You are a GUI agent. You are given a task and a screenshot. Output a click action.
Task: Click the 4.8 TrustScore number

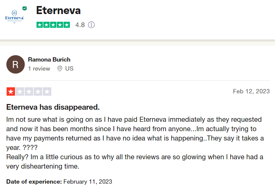click(x=80, y=25)
